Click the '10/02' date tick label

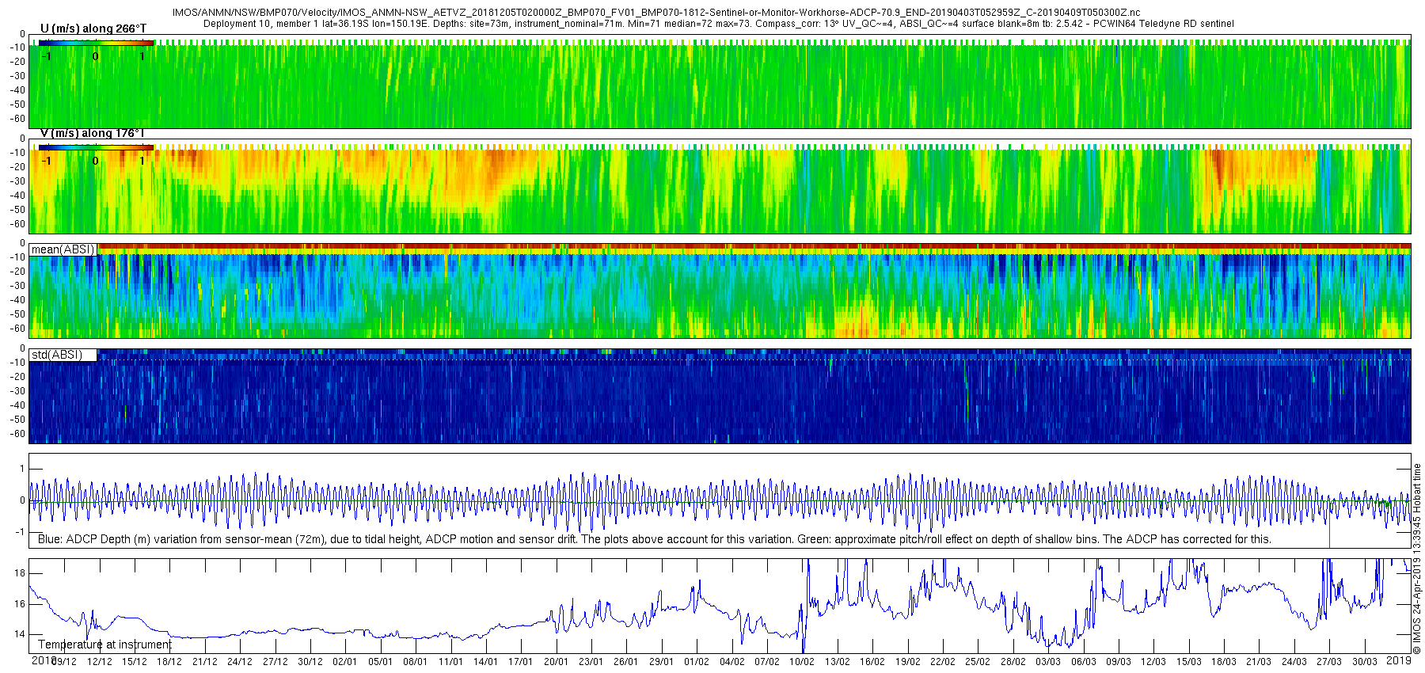tap(802, 662)
